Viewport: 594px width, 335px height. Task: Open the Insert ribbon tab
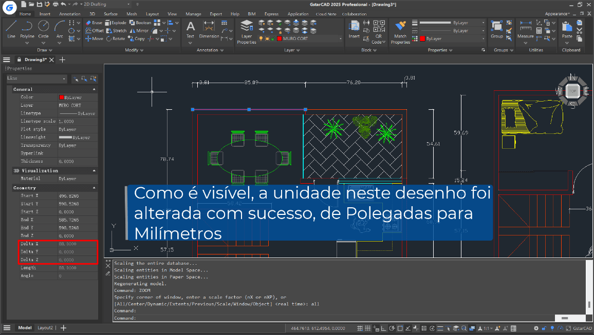pos(45,14)
